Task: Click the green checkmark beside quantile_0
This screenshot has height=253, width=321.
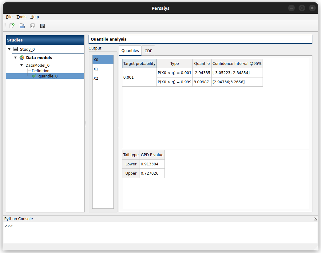Action: click(x=34, y=76)
